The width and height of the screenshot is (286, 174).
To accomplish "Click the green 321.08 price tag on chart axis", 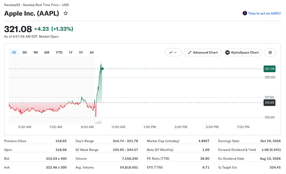I will pyautogui.click(x=270, y=69).
